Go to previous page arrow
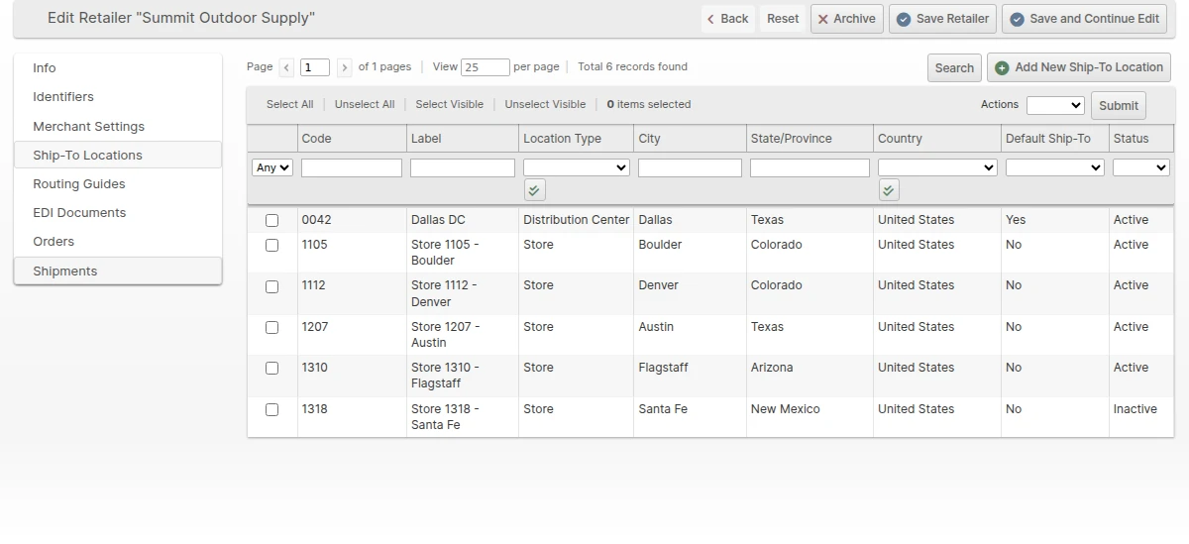Screen dimensions: 1189x544 point(286,67)
